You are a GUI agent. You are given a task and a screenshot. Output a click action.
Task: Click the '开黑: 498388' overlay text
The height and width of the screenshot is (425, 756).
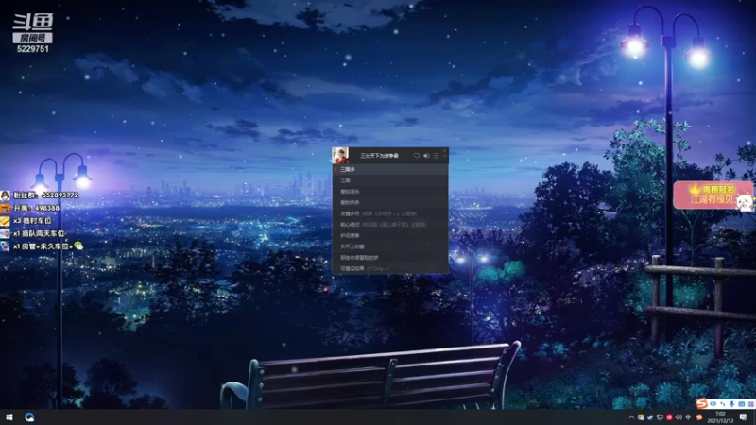click(36, 208)
